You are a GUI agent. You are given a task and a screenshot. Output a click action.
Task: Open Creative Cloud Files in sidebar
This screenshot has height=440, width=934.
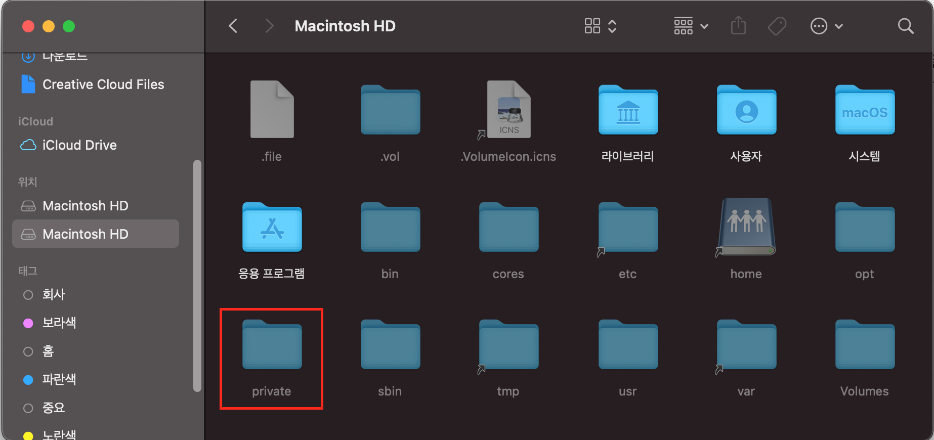click(x=96, y=84)
